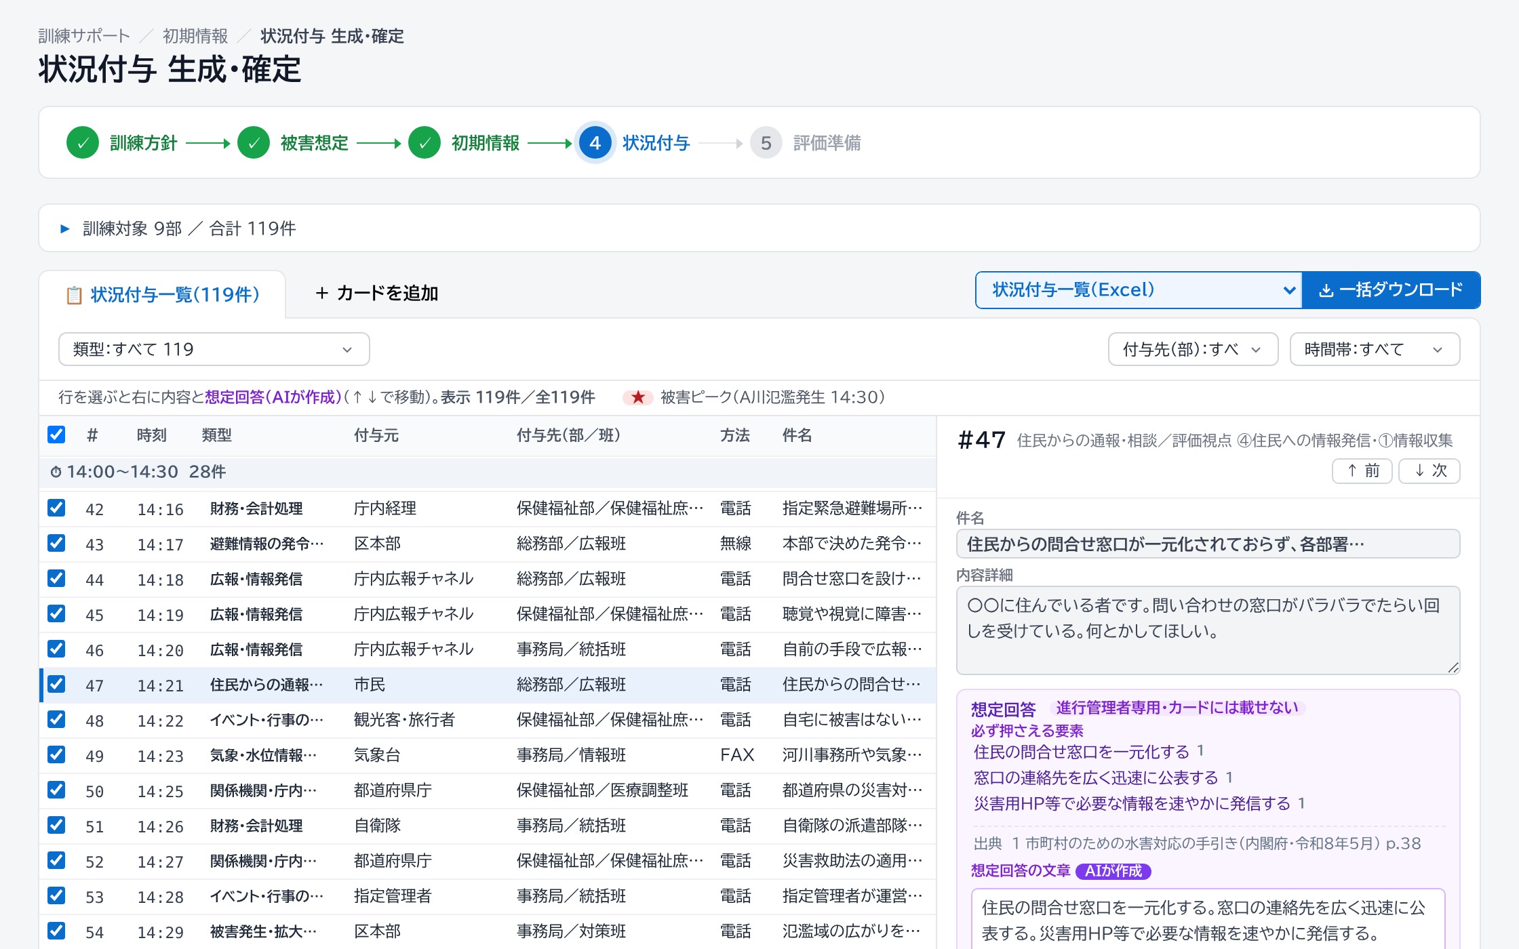Open the 訓練サポート breadcrumb link
This screenshot has width=1519, height=949.
pyautogui.click(x=84, y=36)
